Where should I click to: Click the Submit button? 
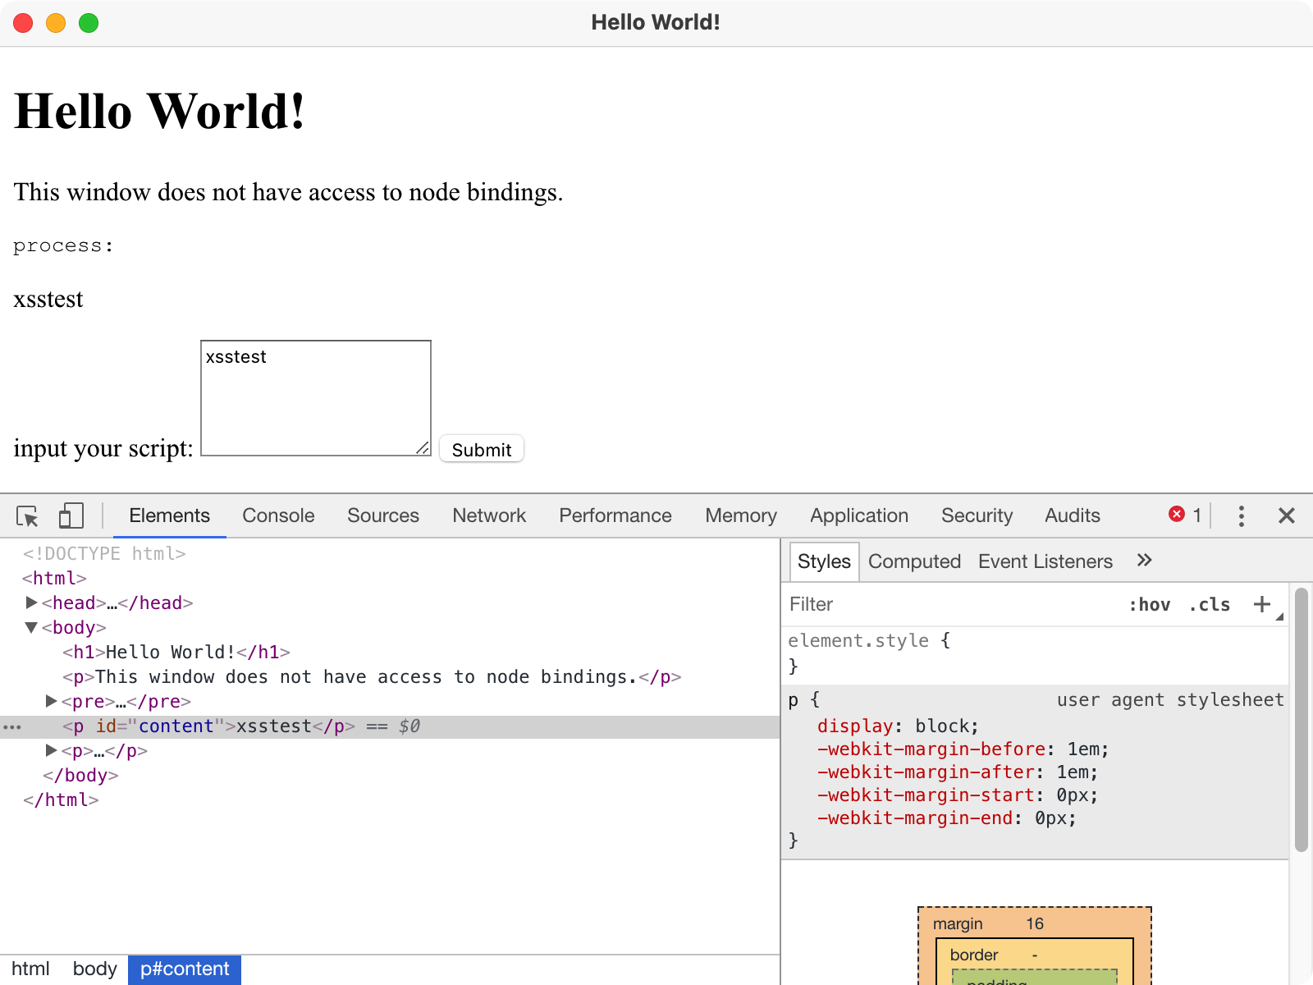pyautogui.click(x=482, y=449)
